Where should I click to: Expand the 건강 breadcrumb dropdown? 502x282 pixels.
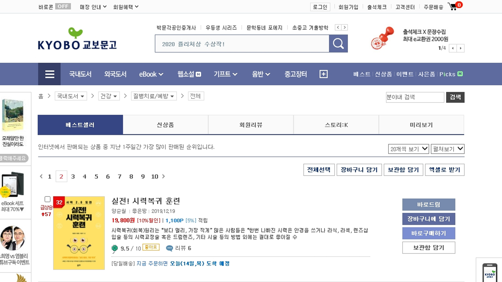(x=109, y=96)
